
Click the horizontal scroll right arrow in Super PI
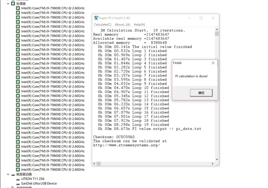212,164
